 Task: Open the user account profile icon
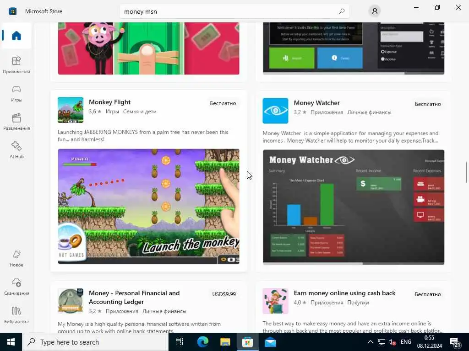pos(375,11)
